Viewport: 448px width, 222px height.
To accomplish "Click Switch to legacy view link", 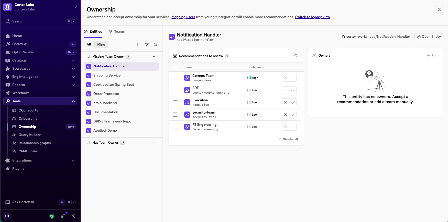I will 312,17.
